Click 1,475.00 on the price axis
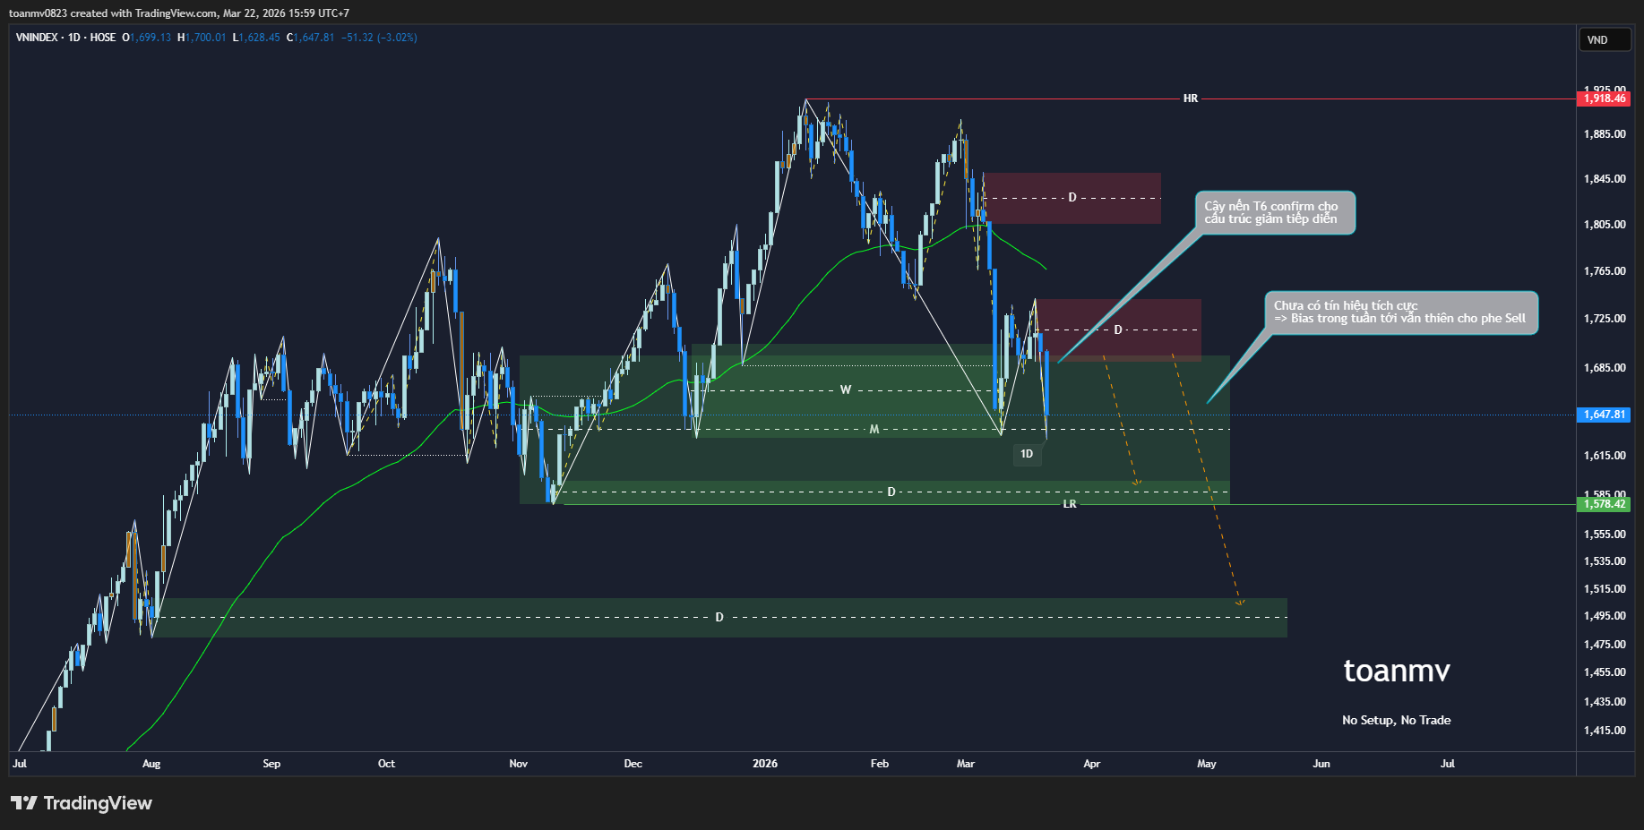The image size is (1644, 830). [1605, 645]
